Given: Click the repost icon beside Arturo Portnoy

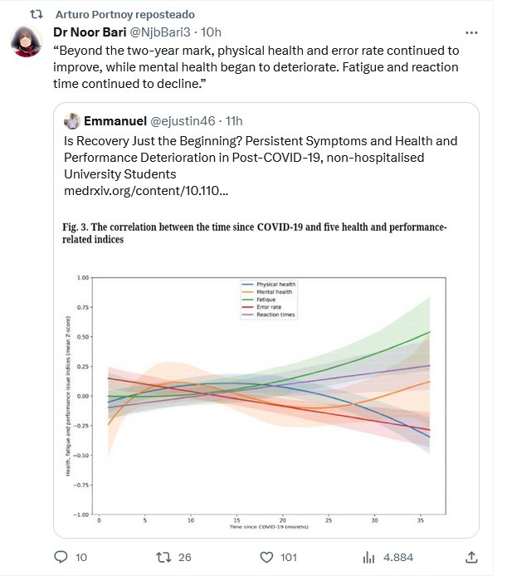Looking at the screenshot, I should [37, 14].
